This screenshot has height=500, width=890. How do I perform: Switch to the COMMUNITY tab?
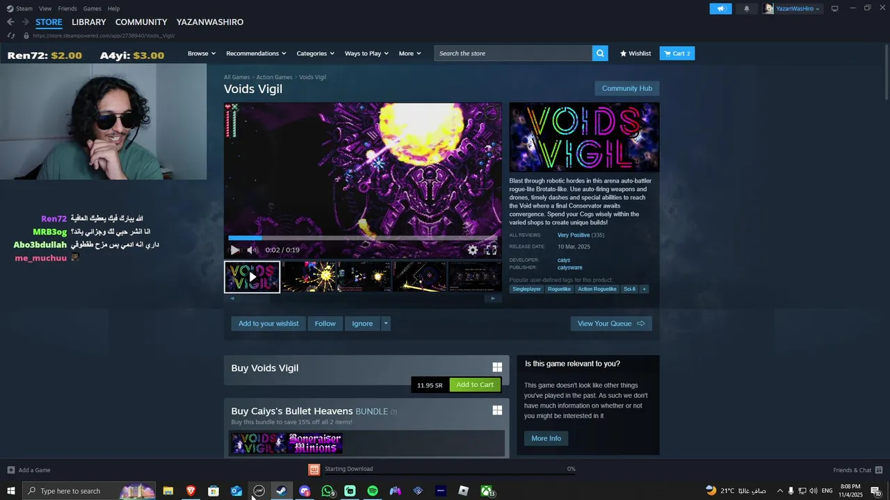tap(141, 22)
